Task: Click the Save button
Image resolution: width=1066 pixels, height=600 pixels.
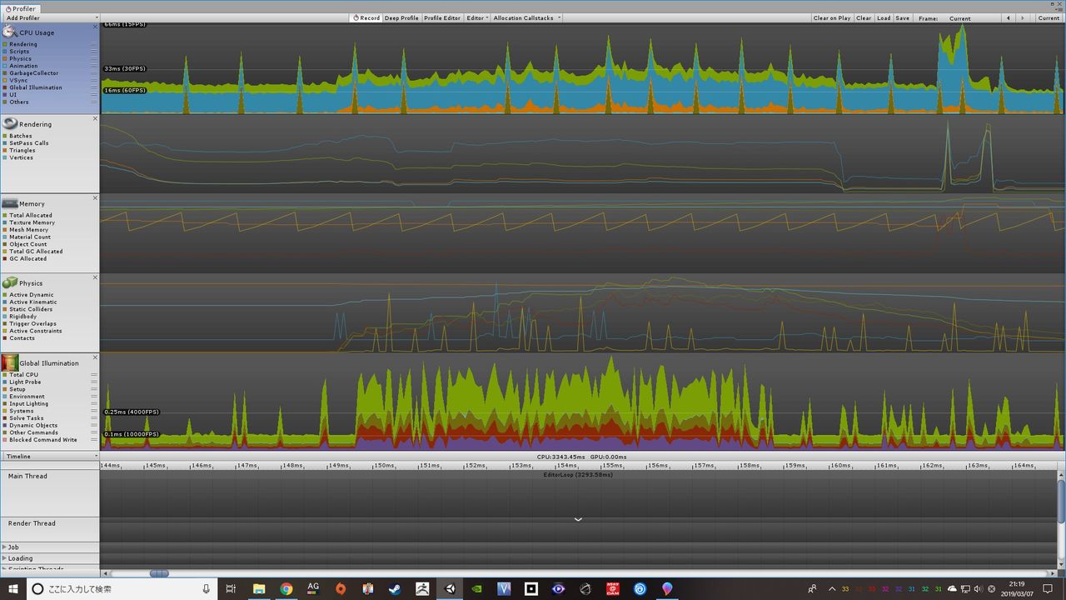Action: [902, 17]
